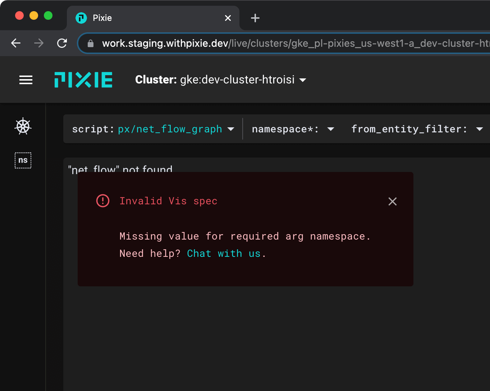Open the from_entity_filter dropdown
The width and height of the screenshot is (490, 391).
point(479,129)
